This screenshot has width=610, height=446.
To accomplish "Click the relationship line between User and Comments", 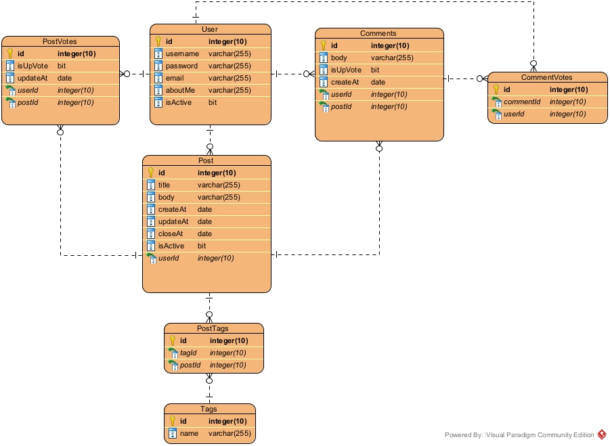I will [x=293, y=74].
